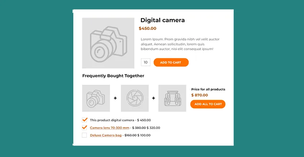Open the Deluxe Camera bag link
Image resolution: width=304 pixels, height=157 pixels.
click(x=106, y=135)
